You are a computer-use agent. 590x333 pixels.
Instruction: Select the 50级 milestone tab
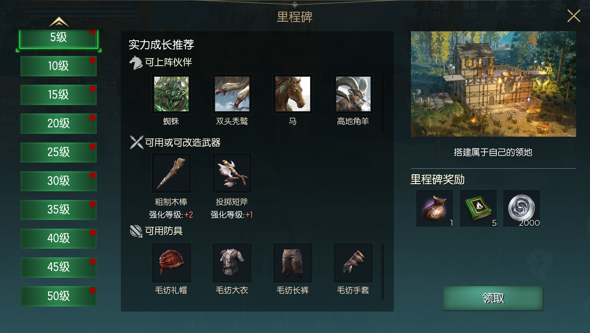[x=59, y=296]
